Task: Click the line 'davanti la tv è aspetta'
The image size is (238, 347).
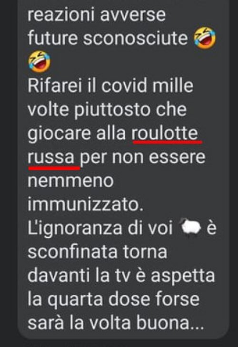Action: (121, 276)
